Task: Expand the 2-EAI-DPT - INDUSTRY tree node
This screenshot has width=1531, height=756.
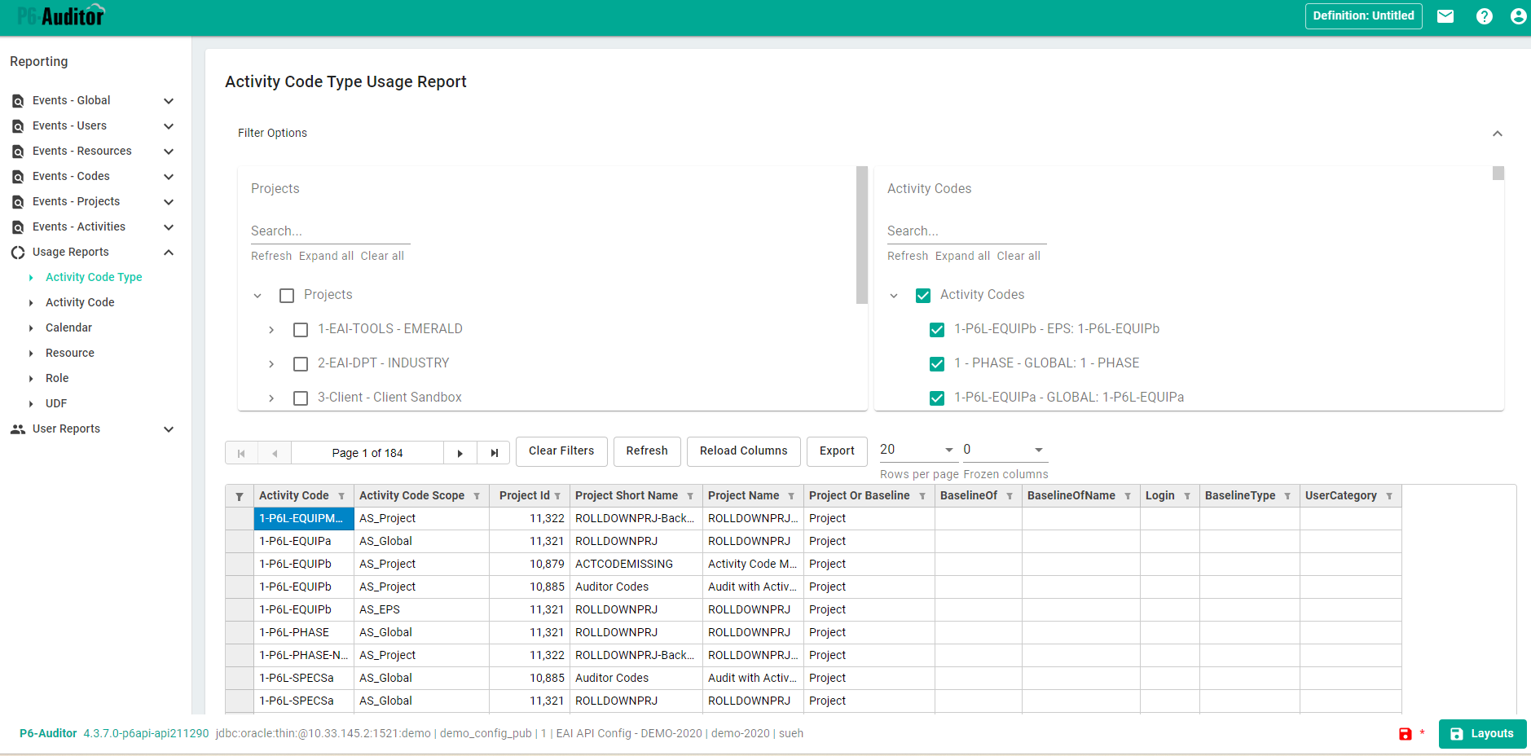Action: pyautogui.click(x=271, y=363)
